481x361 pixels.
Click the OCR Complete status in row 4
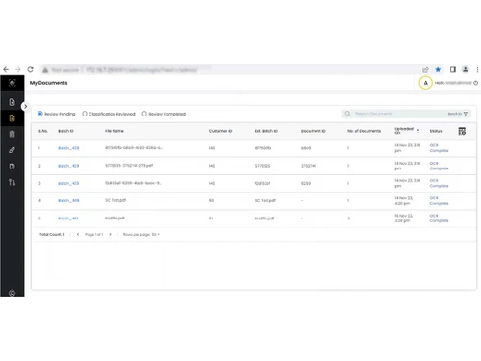[x=439, y=200]
